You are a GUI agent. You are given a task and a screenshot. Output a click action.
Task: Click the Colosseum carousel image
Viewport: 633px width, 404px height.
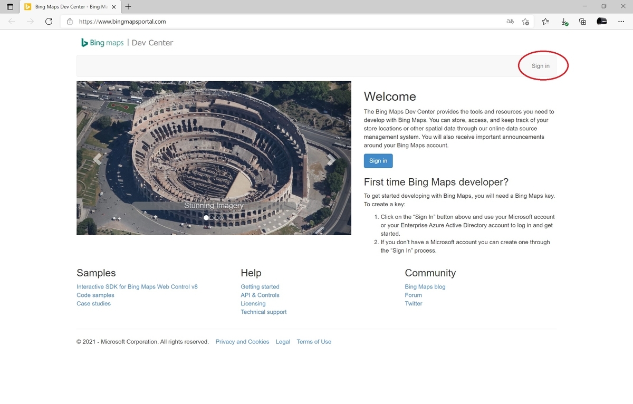[x=214, y=158]
